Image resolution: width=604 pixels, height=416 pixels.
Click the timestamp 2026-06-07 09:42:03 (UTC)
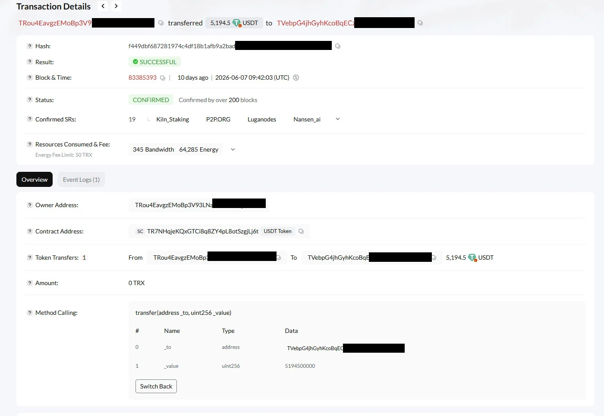click(x=252, y=78)
